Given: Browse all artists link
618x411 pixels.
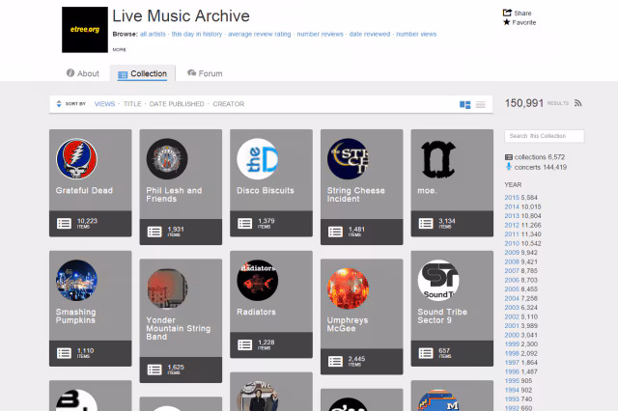Looking at the screenshot, I should tap(153, 34).
